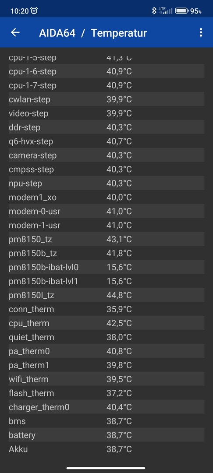Tap the Akku temperature entry

pos(106,449)
